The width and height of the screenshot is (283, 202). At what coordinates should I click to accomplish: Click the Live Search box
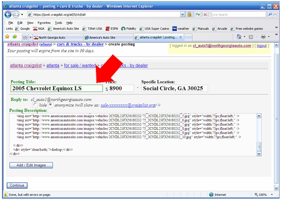[x=239, y=14]
